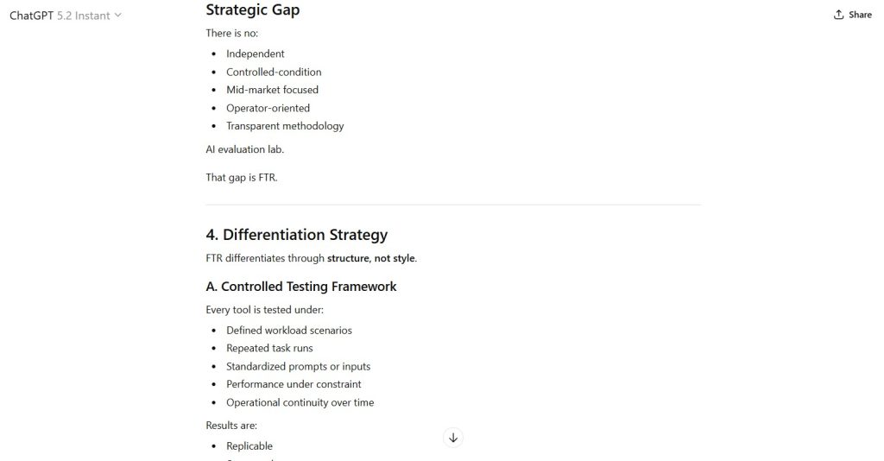Viewport: 884px width, 461px height.
Task: Click the Repeated task runs bullet
Action: point(269,348)
